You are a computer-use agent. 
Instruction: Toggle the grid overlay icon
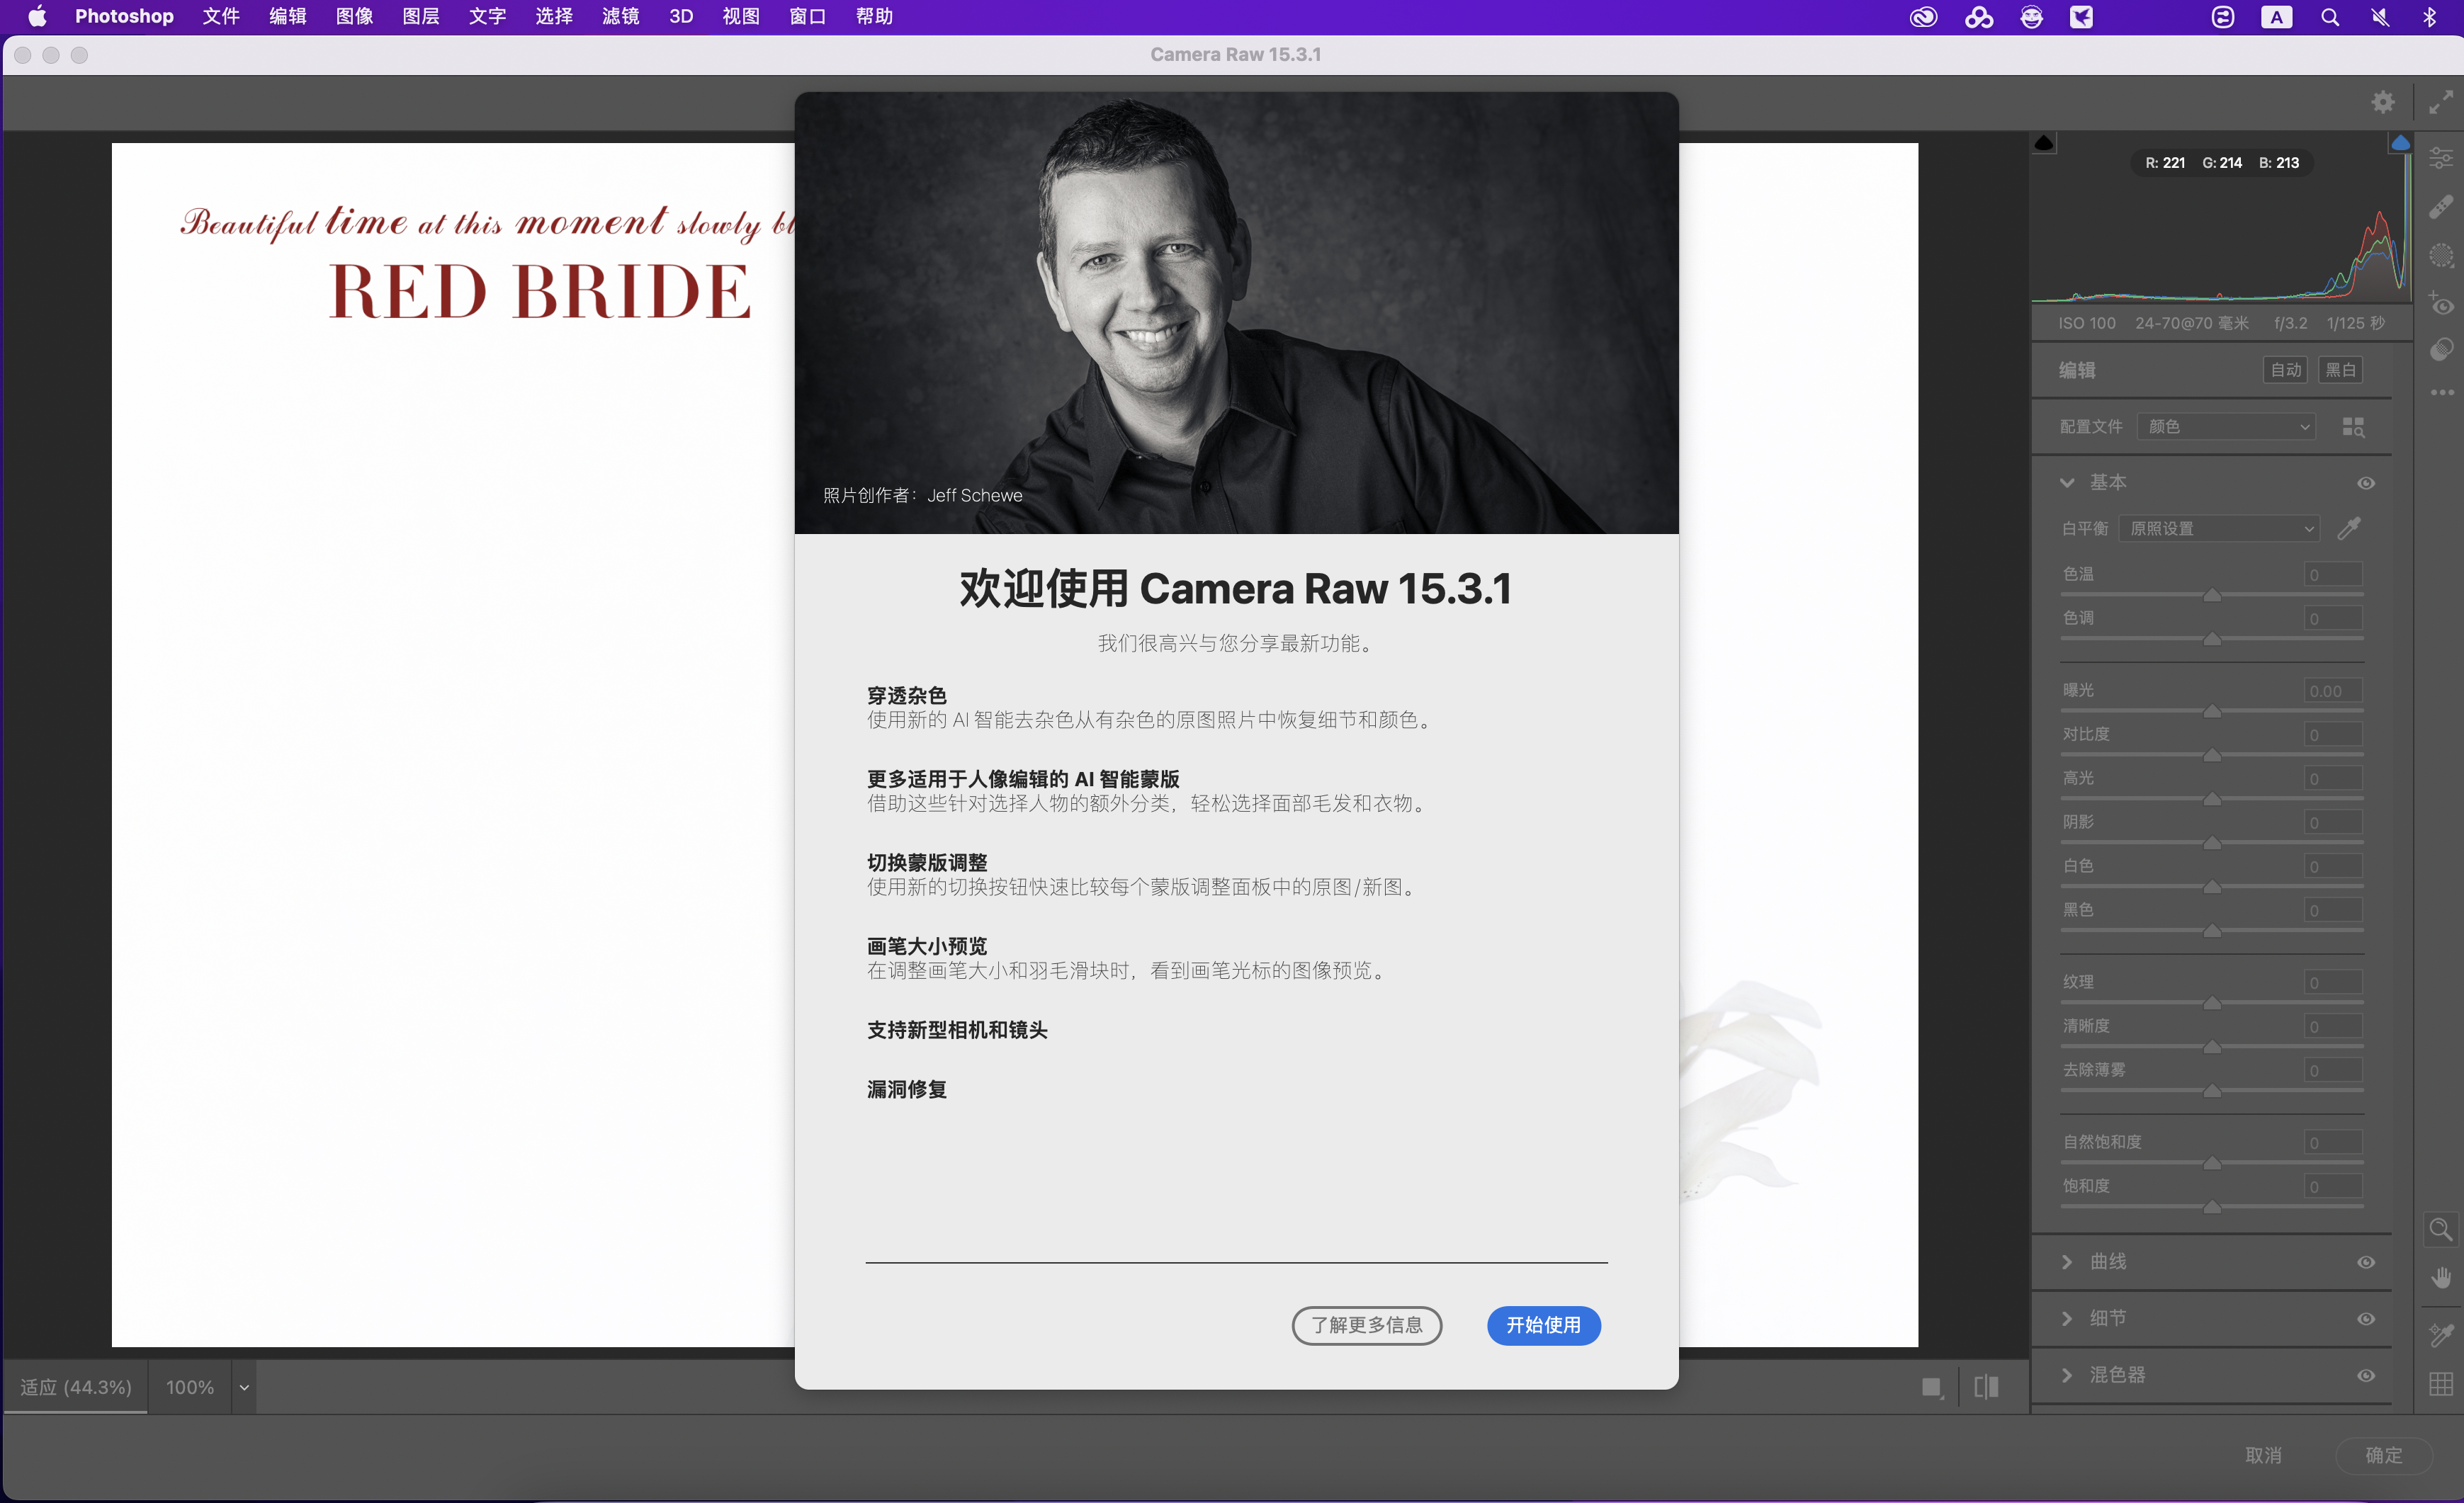pos(2441,1384)
